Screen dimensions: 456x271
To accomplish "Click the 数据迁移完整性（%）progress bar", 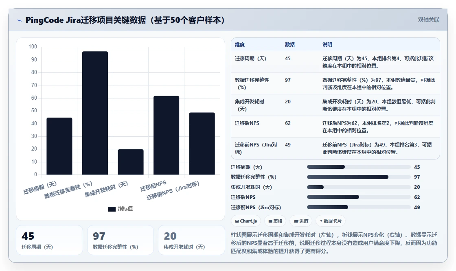I will [x=359, y=177].
